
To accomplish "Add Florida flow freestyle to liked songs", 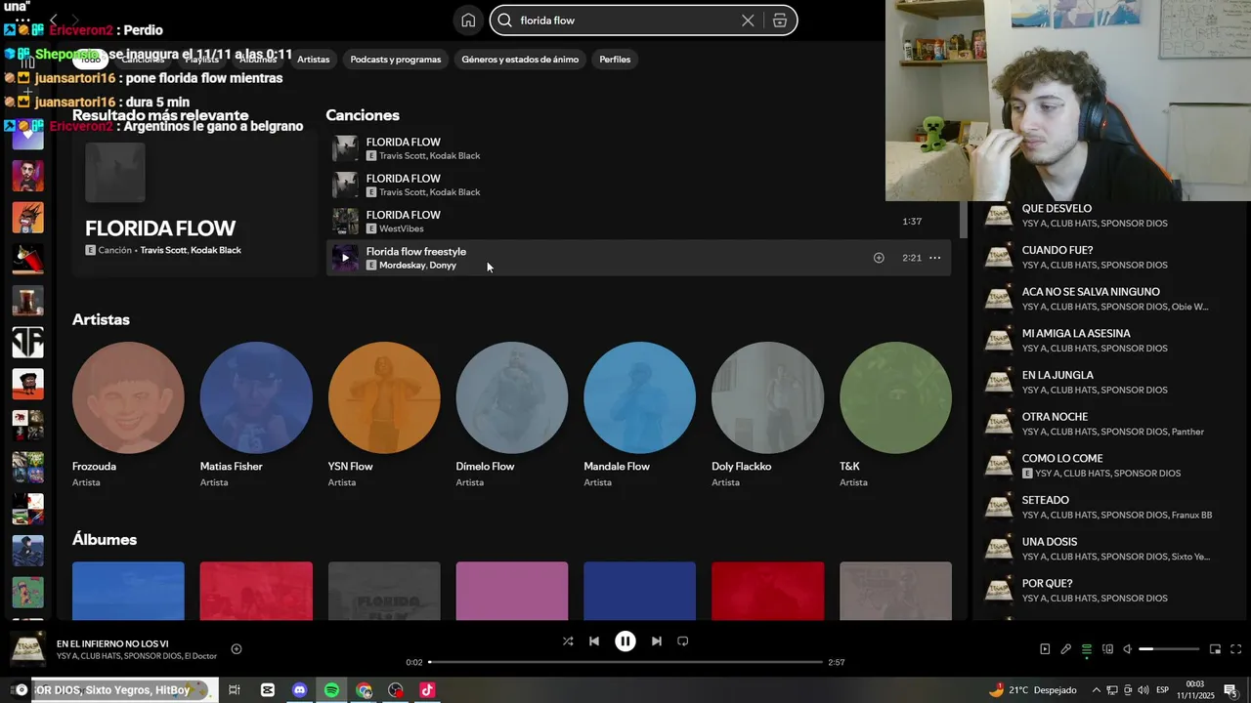I will 879,258.
